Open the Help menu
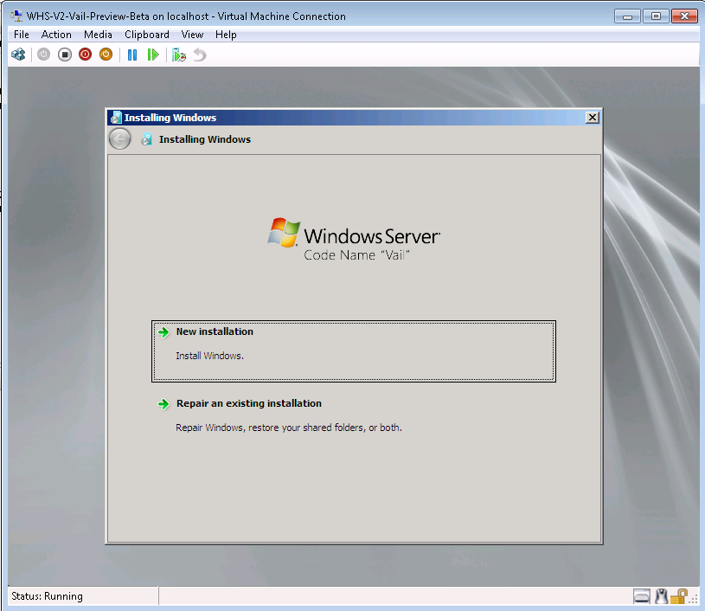The height and width of the screenshot is (611, 705). coord(226,35)
